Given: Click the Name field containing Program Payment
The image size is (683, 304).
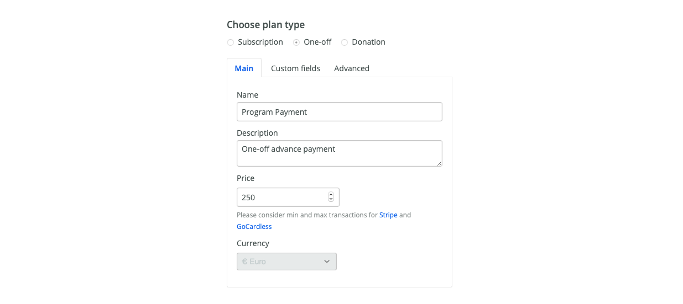Looking at the screenshot, I should (339, 112).
